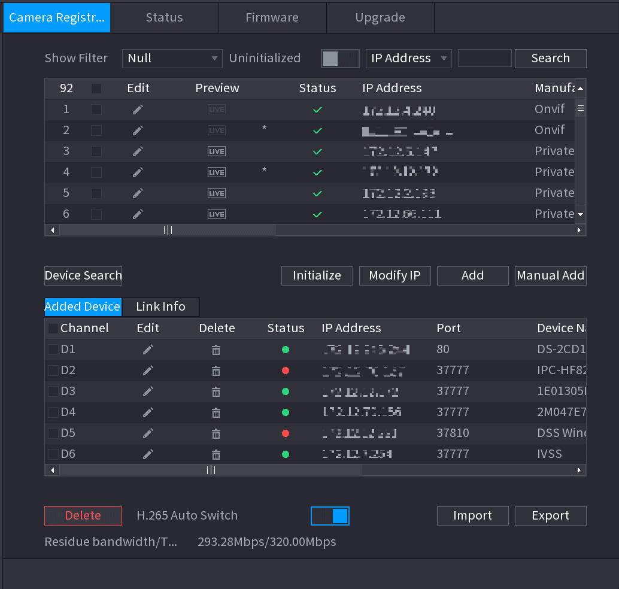The width and height of the screenshot is (619, 589).
Task: Check the box for searched device row 1
Action: pyautogui.click(x=96, y=110)
